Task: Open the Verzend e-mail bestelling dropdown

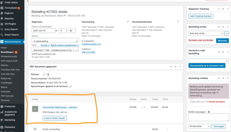Action: [208, 61]
